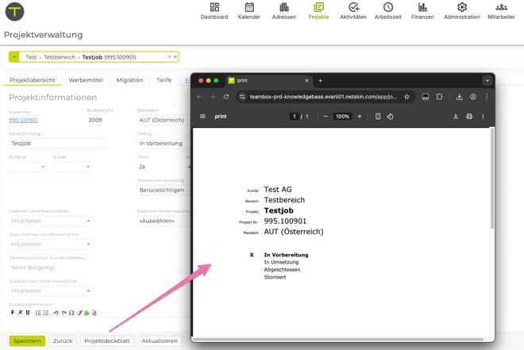Viewport: 524px width, 350px height.
Task: Open the browser extensions puzzle icon
Action: coord(439,97)
